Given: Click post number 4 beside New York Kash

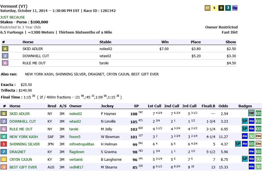Looking at the screenshot, I should click(4, 137).
